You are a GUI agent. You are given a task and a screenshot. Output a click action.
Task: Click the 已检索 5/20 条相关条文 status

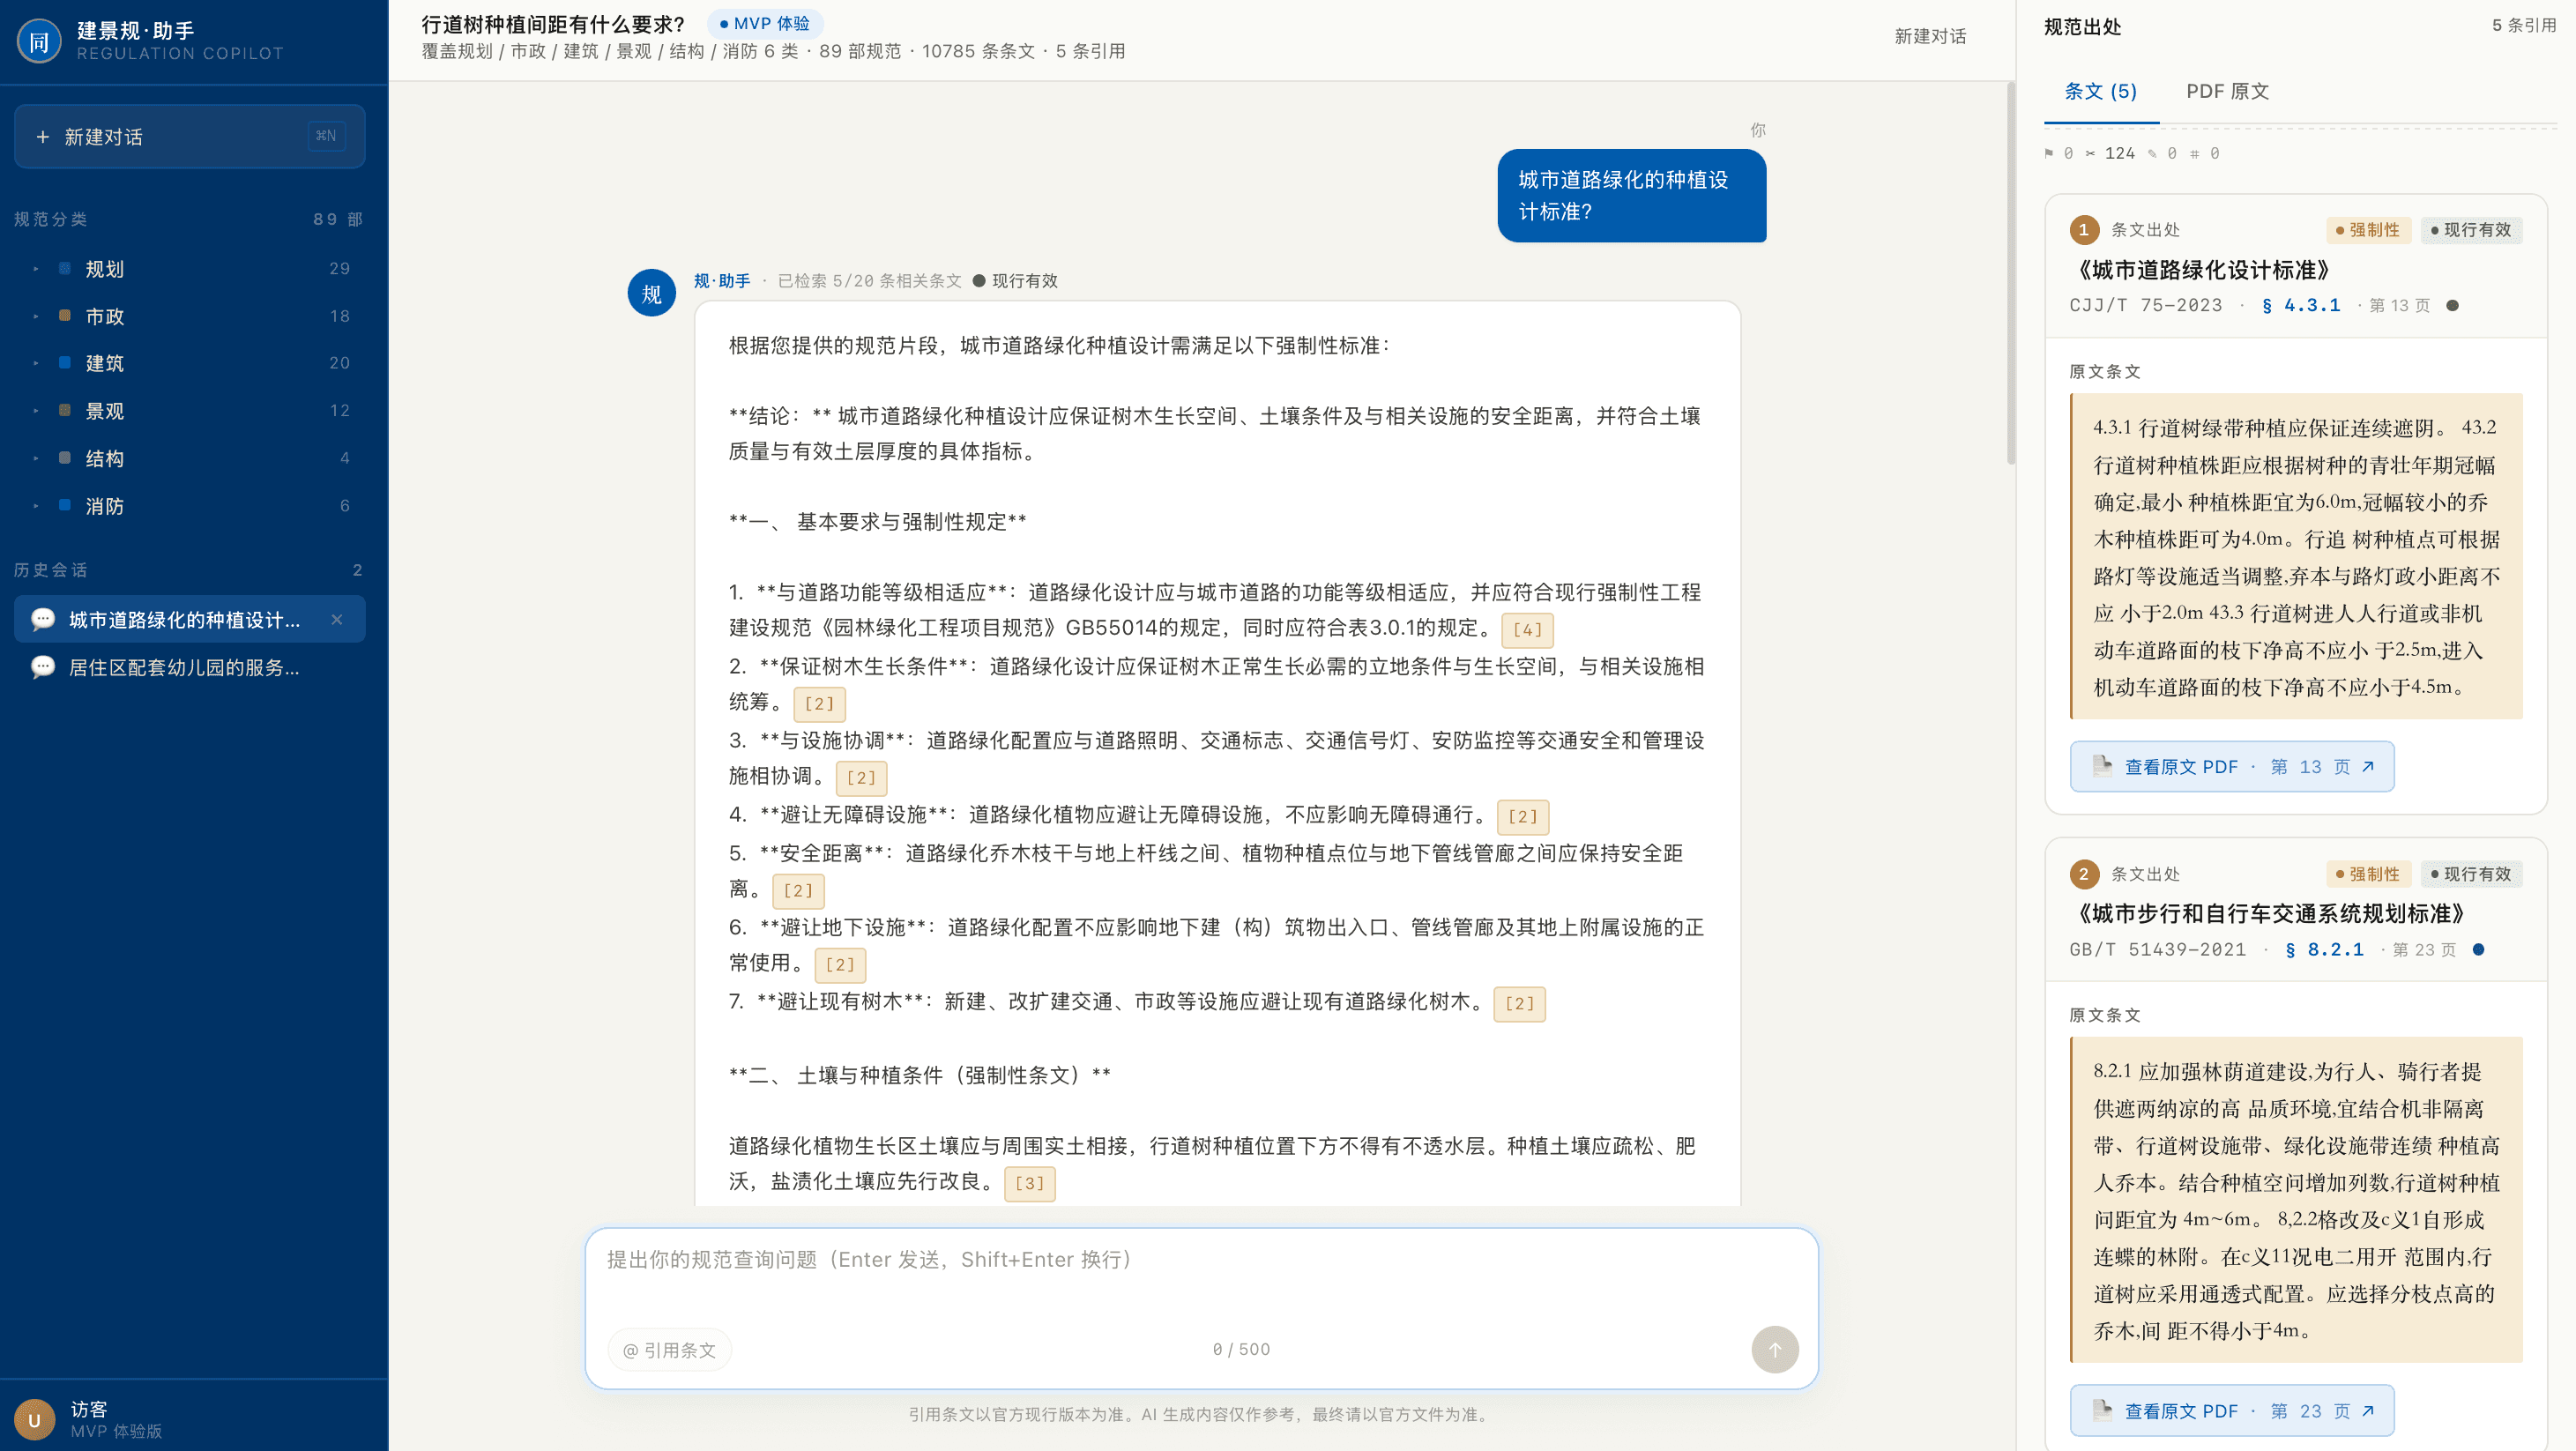(x=869, y=281)
